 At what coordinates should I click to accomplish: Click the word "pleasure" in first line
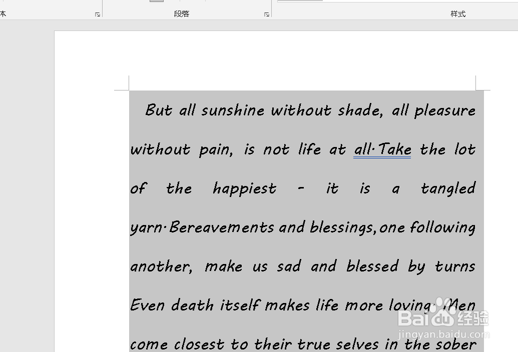pos(445,111)
